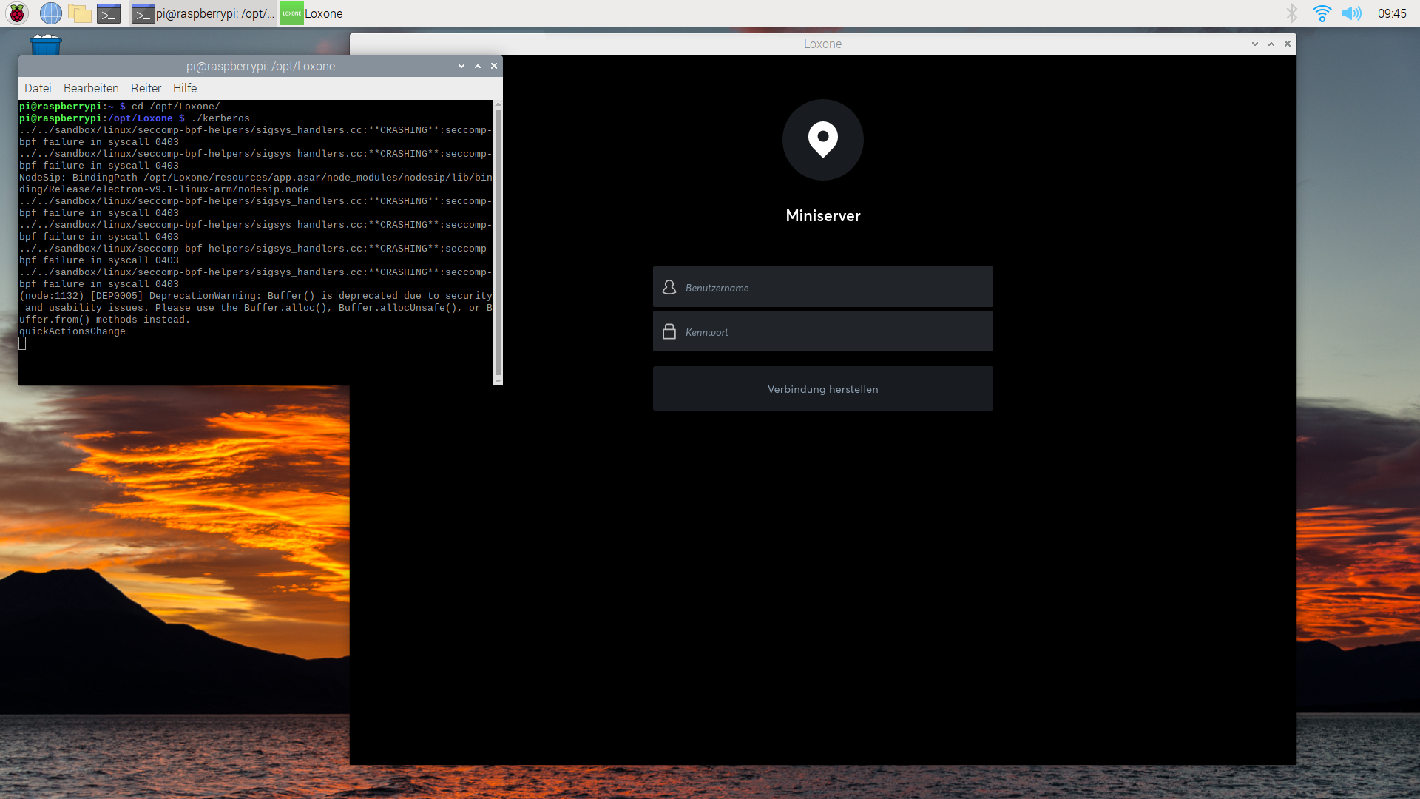Open the Reiter menu in the terminal
The width and height of the screenshot is (1420, 799).
[x=146, y=88]
